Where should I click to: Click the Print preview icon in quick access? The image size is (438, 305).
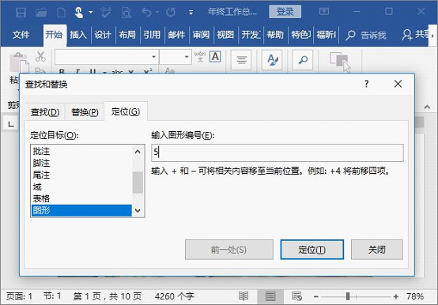(x=126, y=13)
